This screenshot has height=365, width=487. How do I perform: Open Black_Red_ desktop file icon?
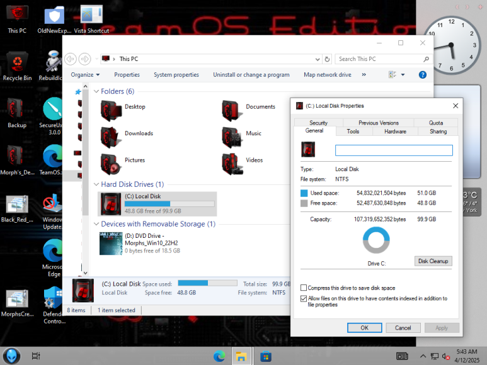(x=17, y=208)
